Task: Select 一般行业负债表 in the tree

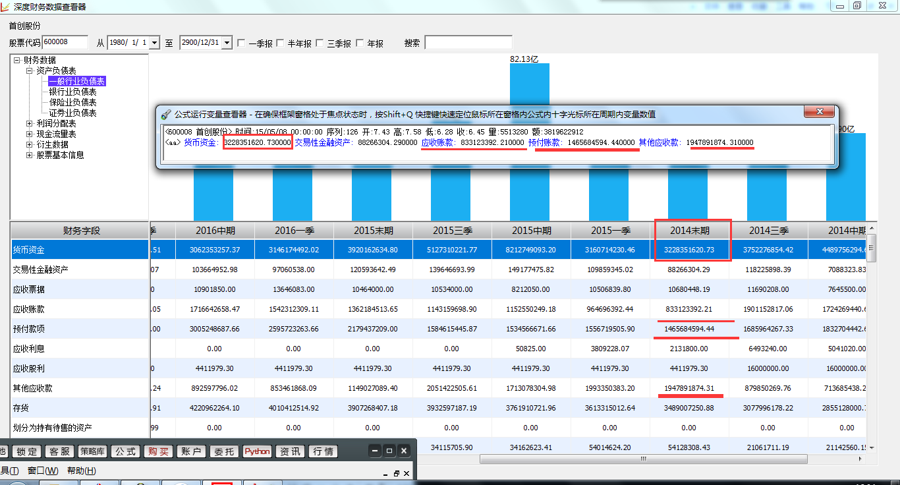Action: pyautogui.click(x=77, y=81)
